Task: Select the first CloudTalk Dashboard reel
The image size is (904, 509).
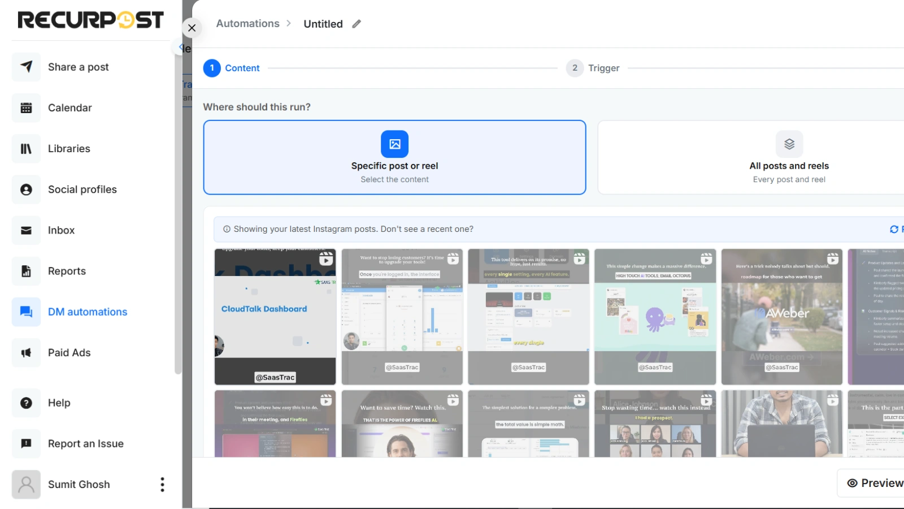Action: coord(275,317)
